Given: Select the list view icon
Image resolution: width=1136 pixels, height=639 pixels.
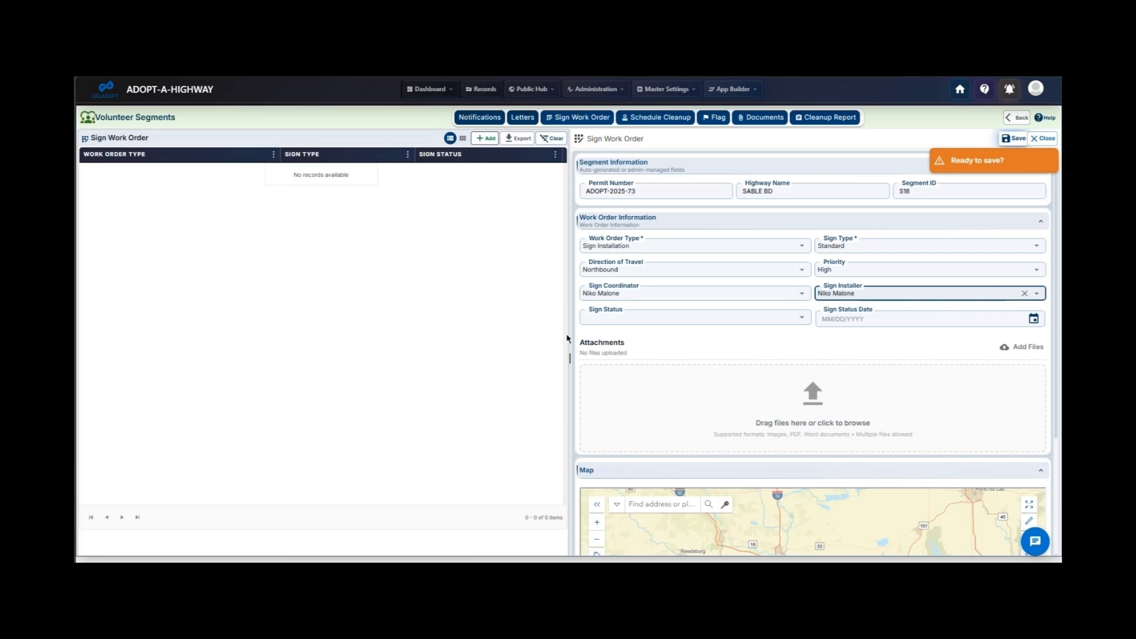Looking at the screenshot, I should [450, 138].
